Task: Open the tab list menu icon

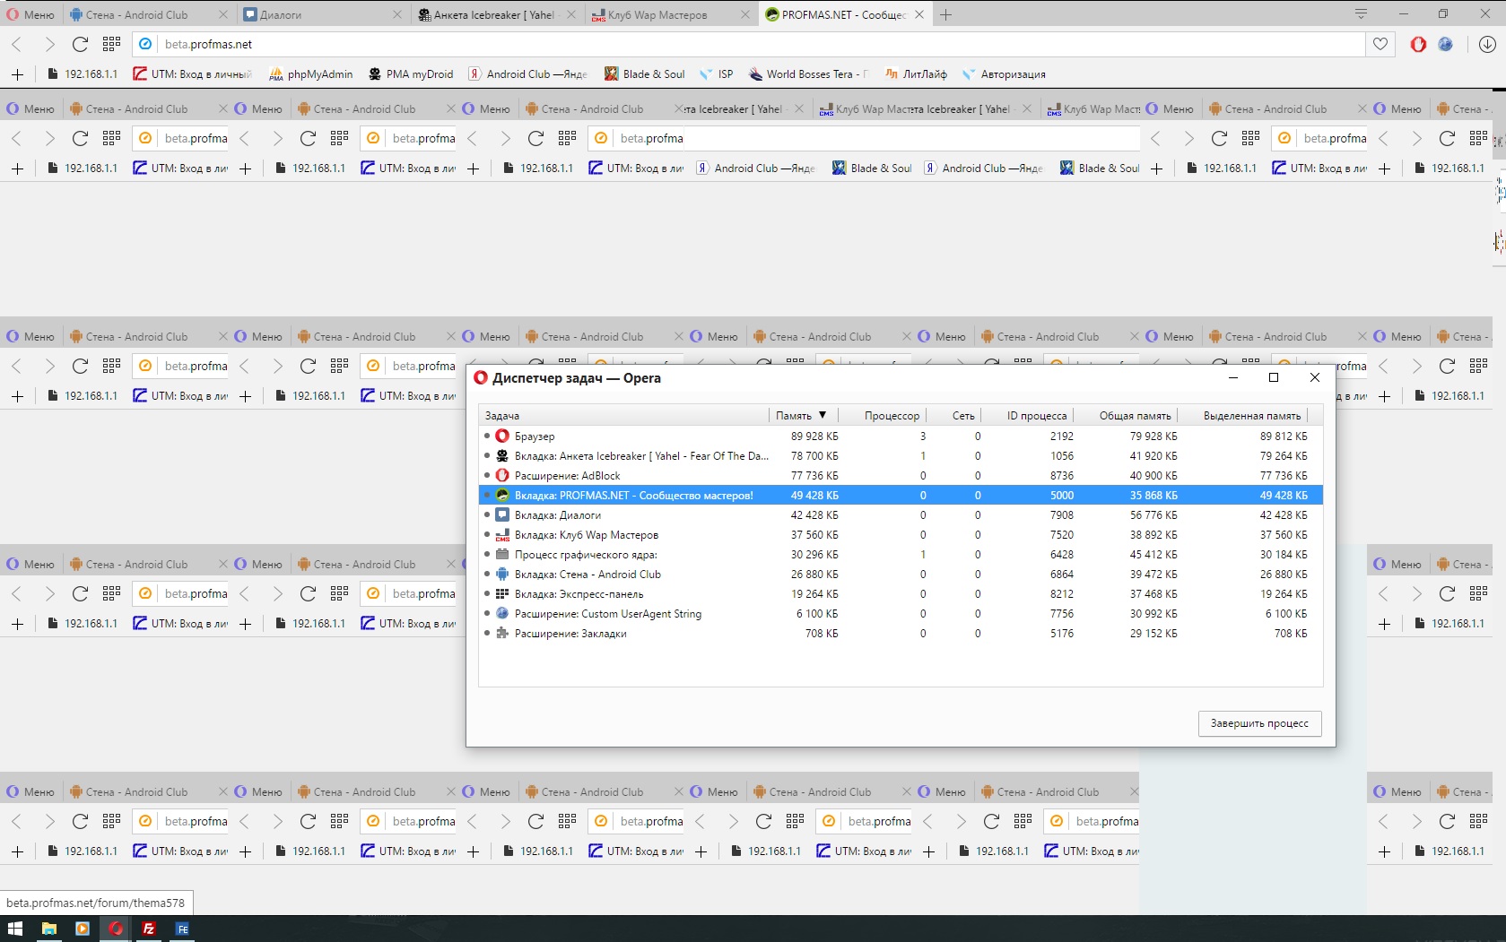Action: tap(1361, 14)
